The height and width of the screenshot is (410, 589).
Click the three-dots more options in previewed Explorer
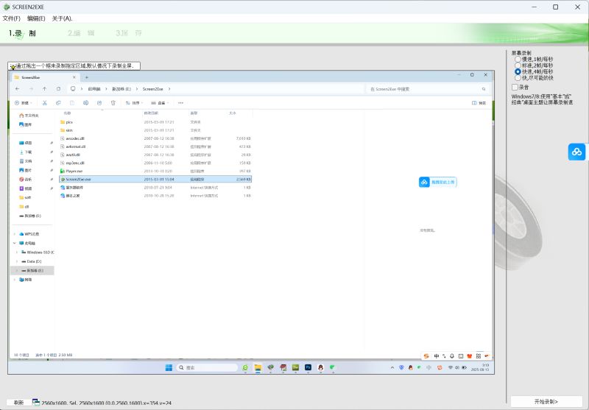tap(180, 103)
